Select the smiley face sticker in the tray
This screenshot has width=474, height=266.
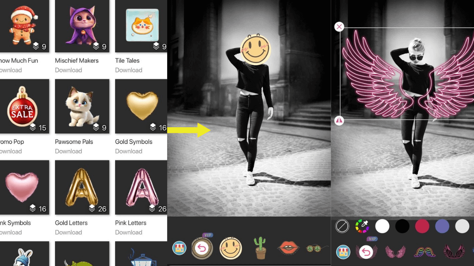pos(231,248)
